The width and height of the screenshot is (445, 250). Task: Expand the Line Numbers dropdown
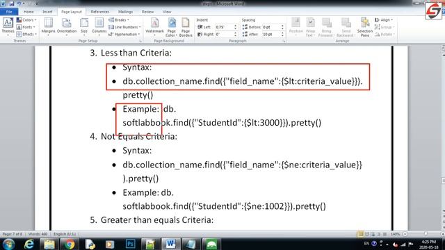click(x=125, y=27)
